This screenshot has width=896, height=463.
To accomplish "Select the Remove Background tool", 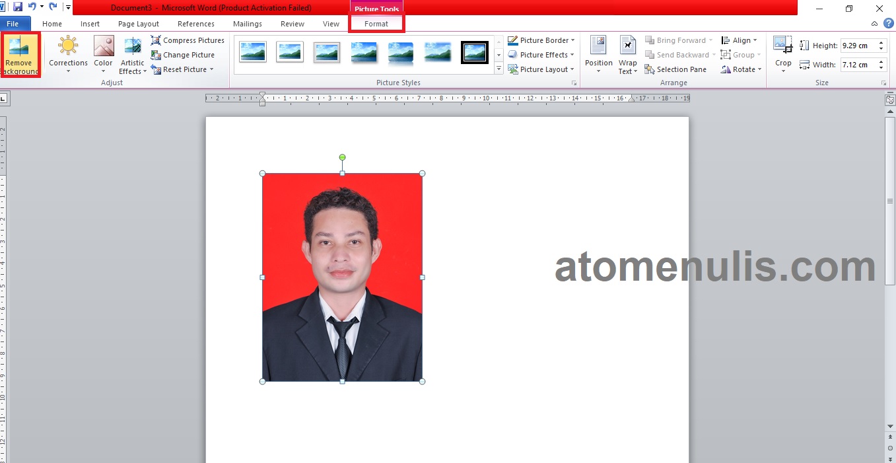I will (x=20, y=55).
